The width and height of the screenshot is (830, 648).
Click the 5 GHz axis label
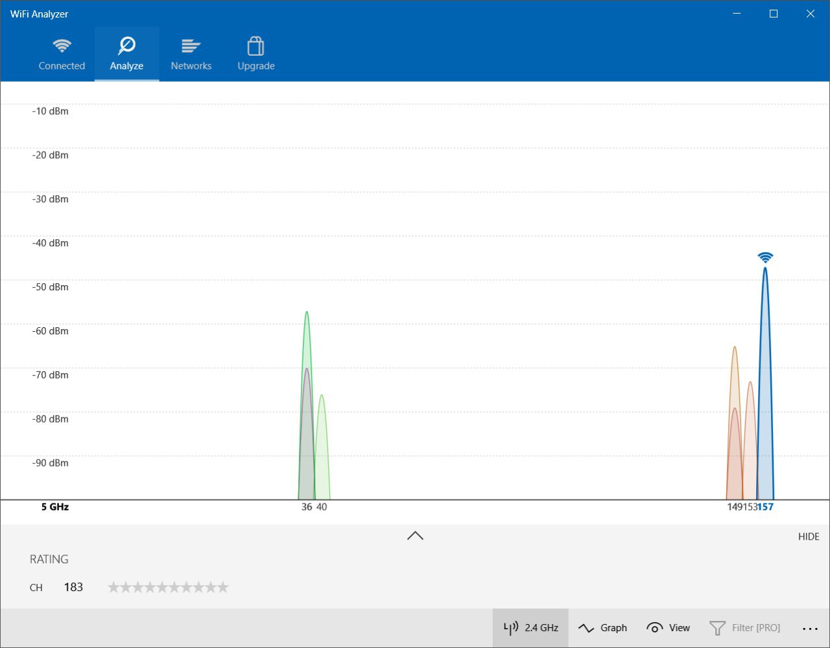(x=55, y=507)
